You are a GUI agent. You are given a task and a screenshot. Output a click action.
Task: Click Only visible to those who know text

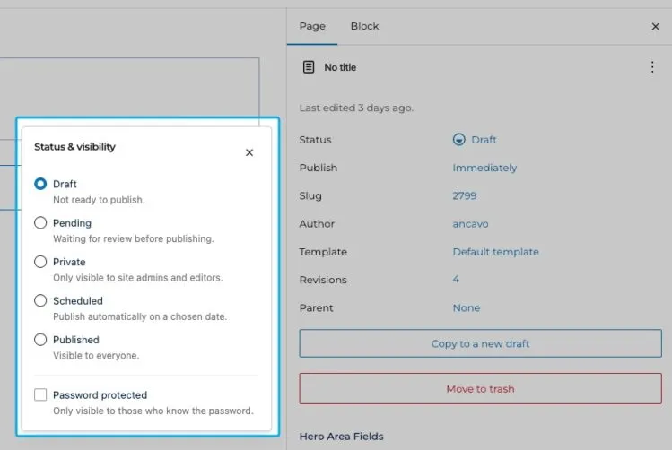click(153, 411)
